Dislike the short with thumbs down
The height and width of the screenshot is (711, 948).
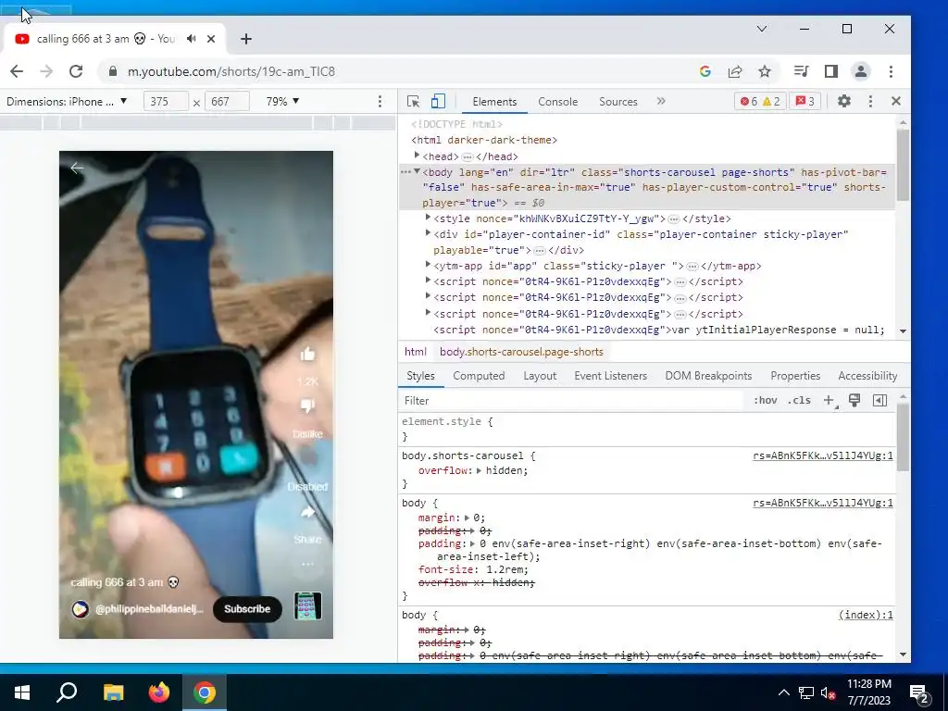(307, 406)
